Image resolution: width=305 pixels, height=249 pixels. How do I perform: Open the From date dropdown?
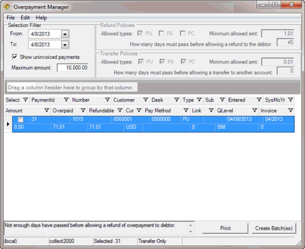pyautogui.click(x=65, y=34)
